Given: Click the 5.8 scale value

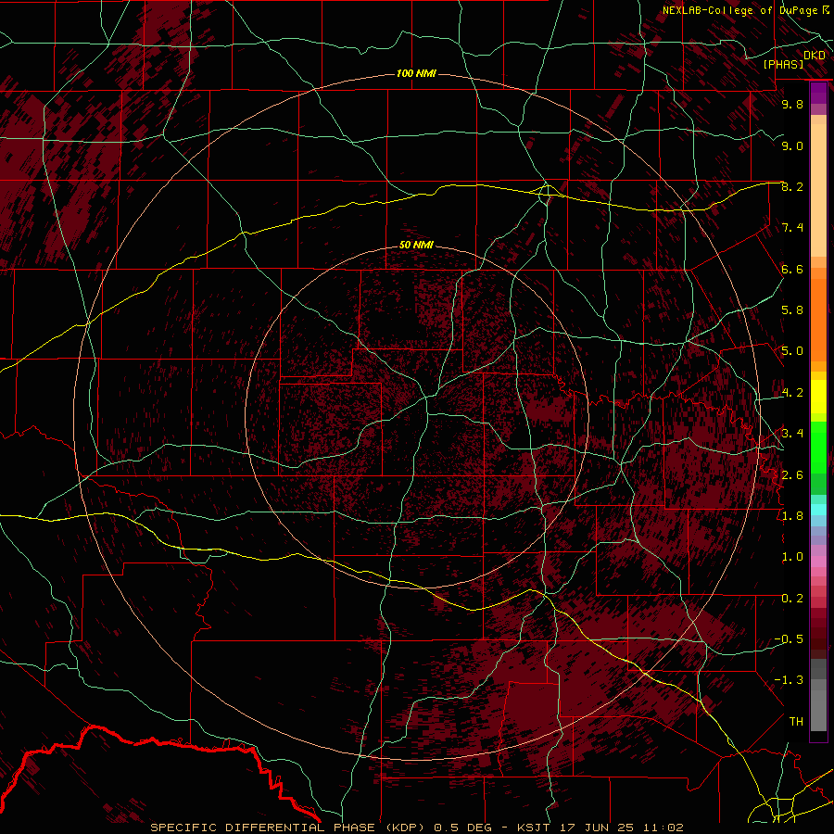Looking at the screenshot, I should (792, 310).
